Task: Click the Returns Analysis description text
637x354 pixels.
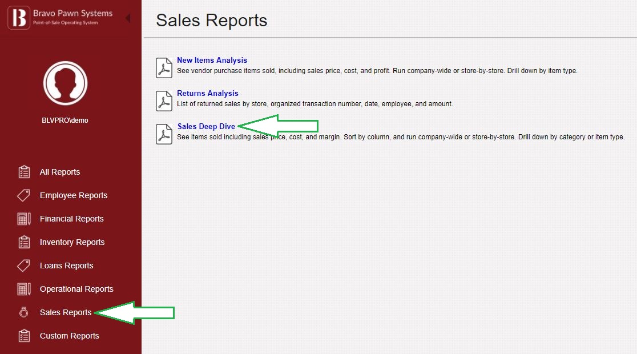Action: tap(315, 104)
